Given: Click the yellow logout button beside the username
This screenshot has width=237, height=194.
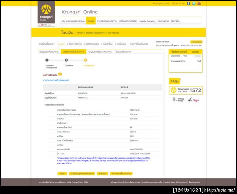Looking at the screenshot, I should tap(196, 42).
